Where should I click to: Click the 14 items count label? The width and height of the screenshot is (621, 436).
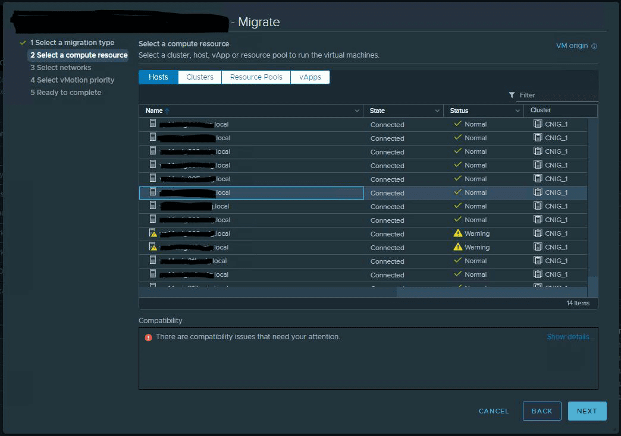pyautogui.click(x=578, y=304)
